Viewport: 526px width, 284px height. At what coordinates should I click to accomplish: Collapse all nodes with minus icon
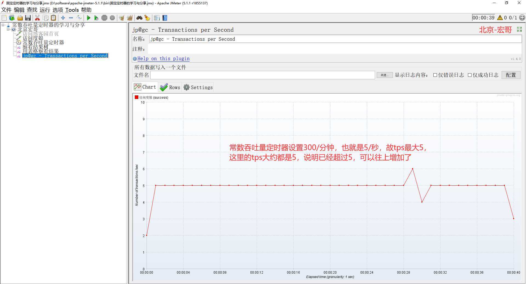click(x=71, y=18)
